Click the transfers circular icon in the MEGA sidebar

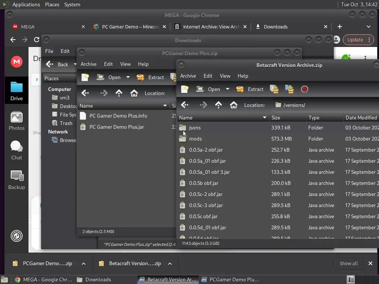coord(16,236)
